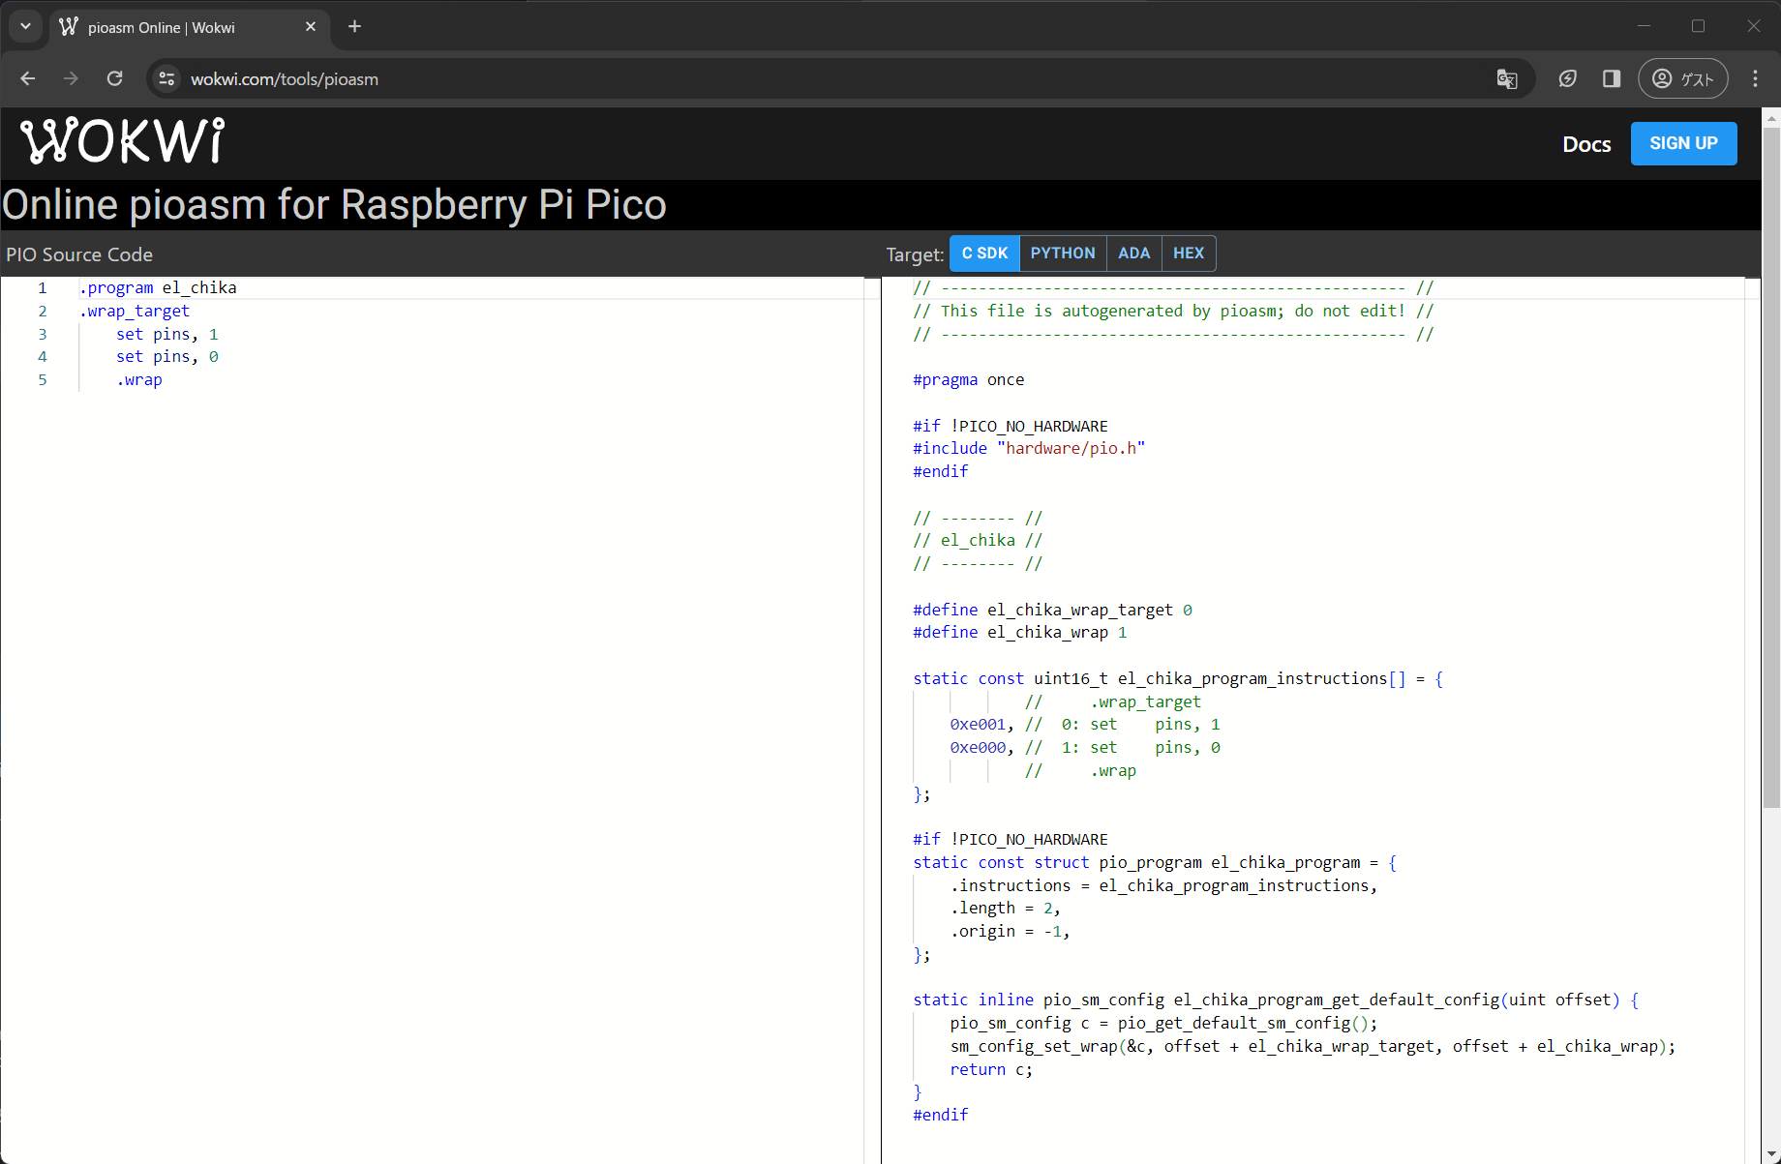The width and height of the screenshot is (1781, 1164).
Task: Go back to the previous page
Action: [28, 78]
